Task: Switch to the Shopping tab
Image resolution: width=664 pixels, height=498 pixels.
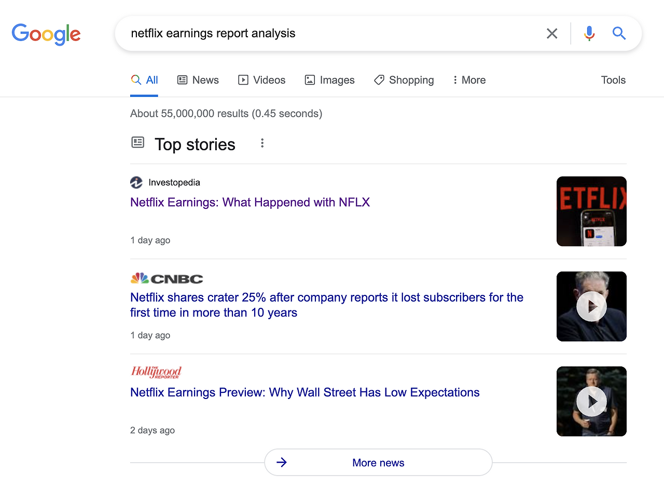Action: point(404,80)
